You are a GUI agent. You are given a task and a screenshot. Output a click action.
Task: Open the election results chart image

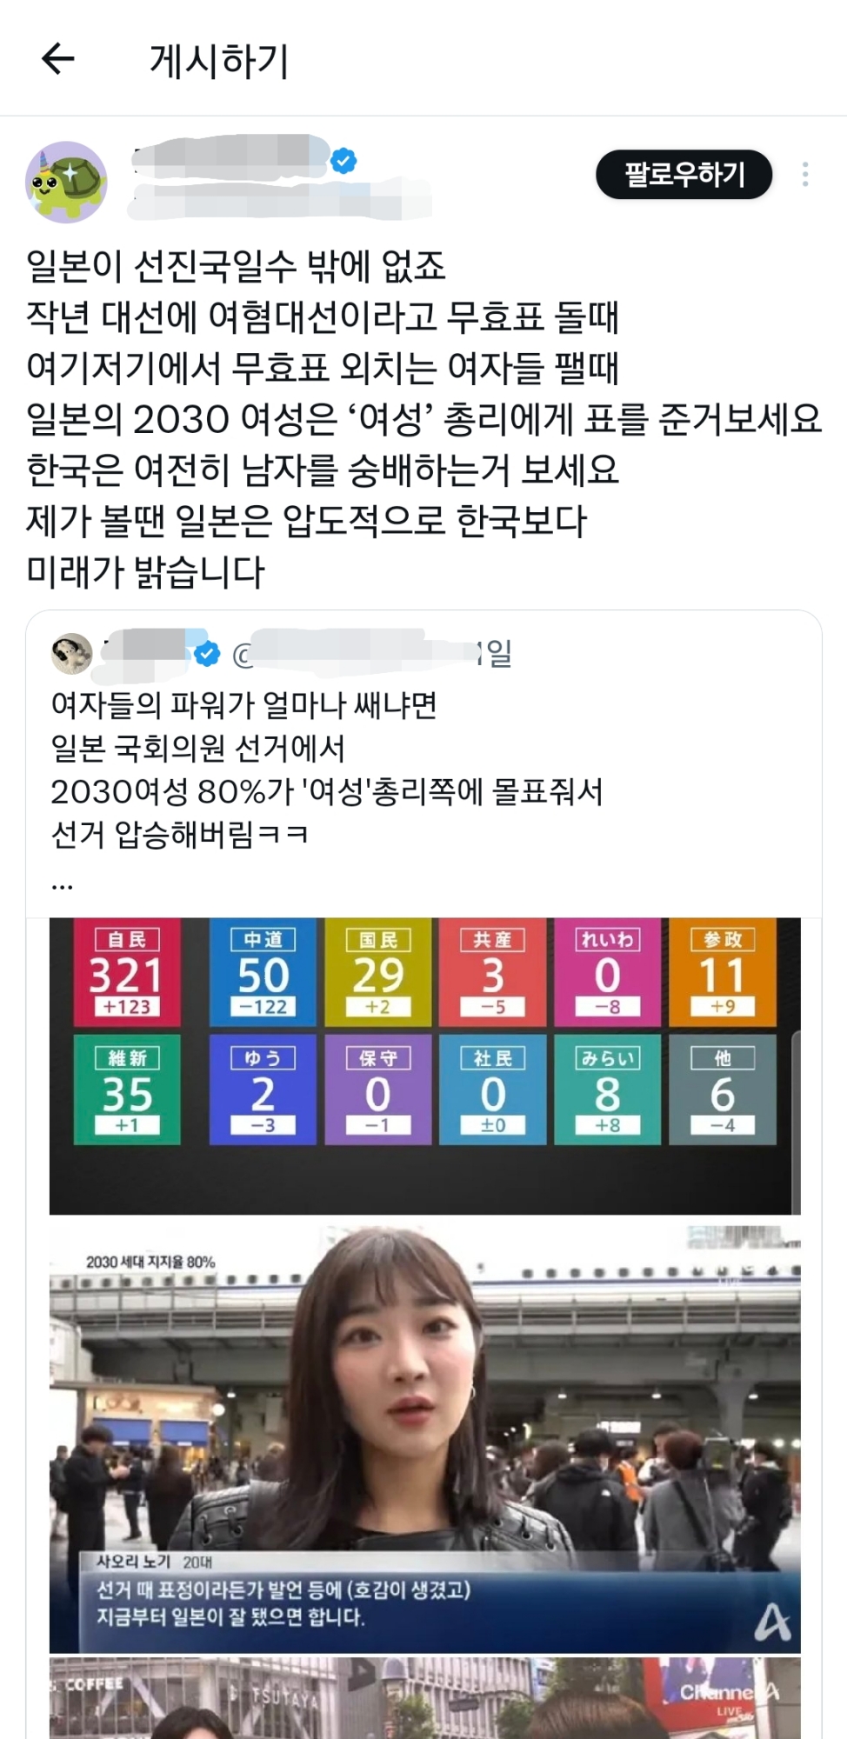point(424,1066)
